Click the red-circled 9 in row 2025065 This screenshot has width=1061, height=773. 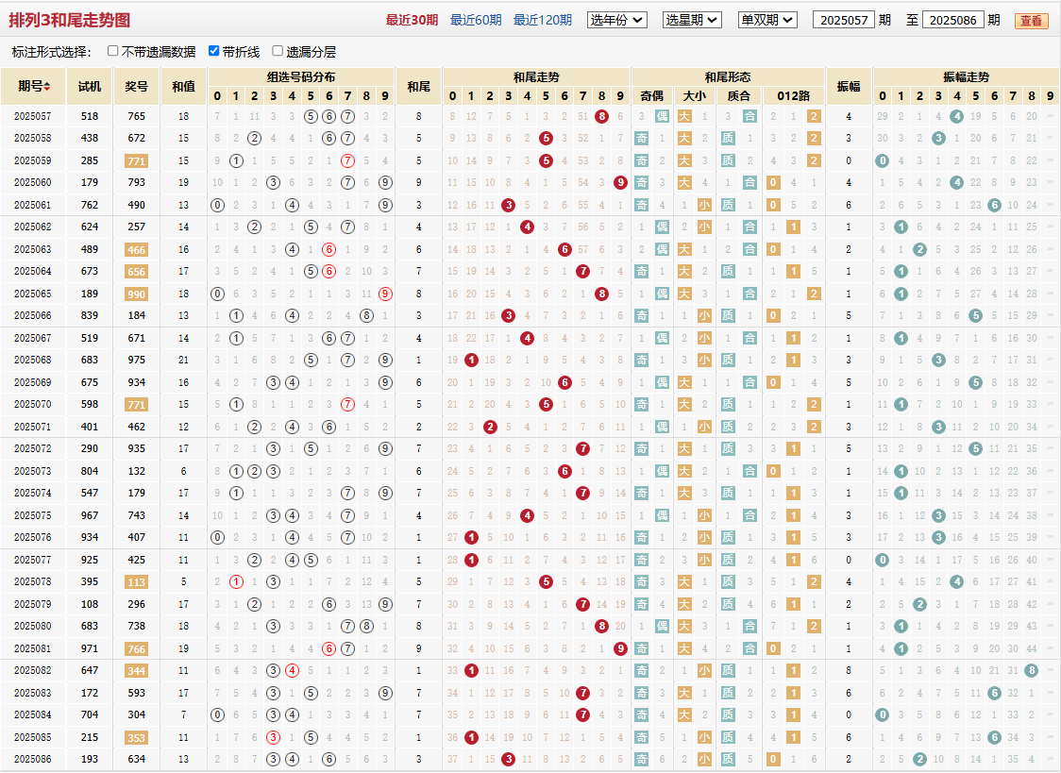point(385,294)
